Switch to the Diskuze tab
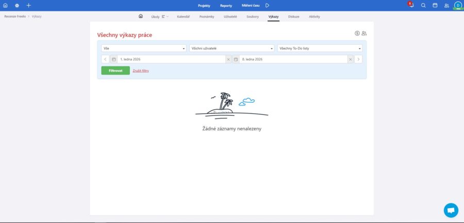 pos(293,16)
